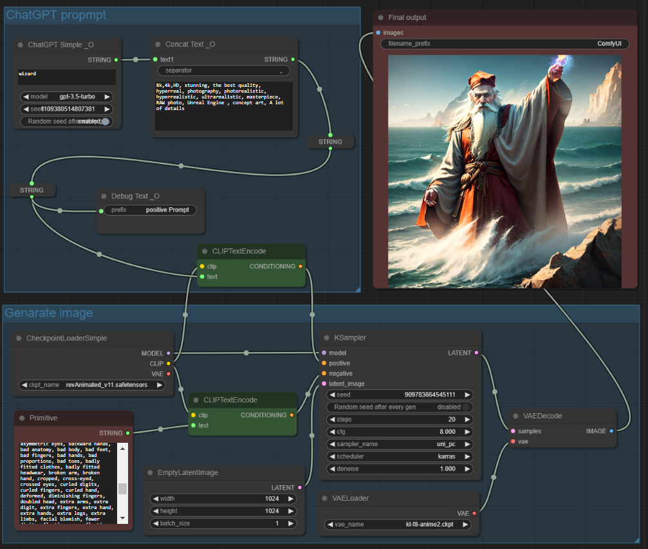Click the separator field in Concat Text
648x549 pixels.
click(x=223, y=70)
